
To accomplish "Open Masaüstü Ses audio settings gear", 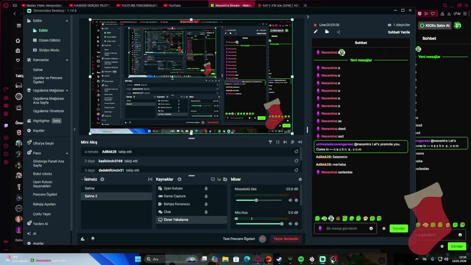I will (x=296, y=200).
